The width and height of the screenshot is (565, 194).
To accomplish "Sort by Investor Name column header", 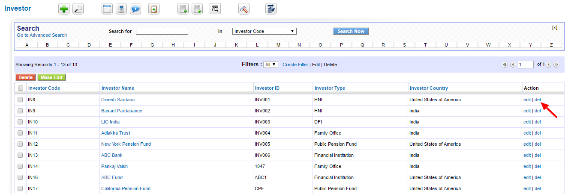I will (x=117, y=88).
